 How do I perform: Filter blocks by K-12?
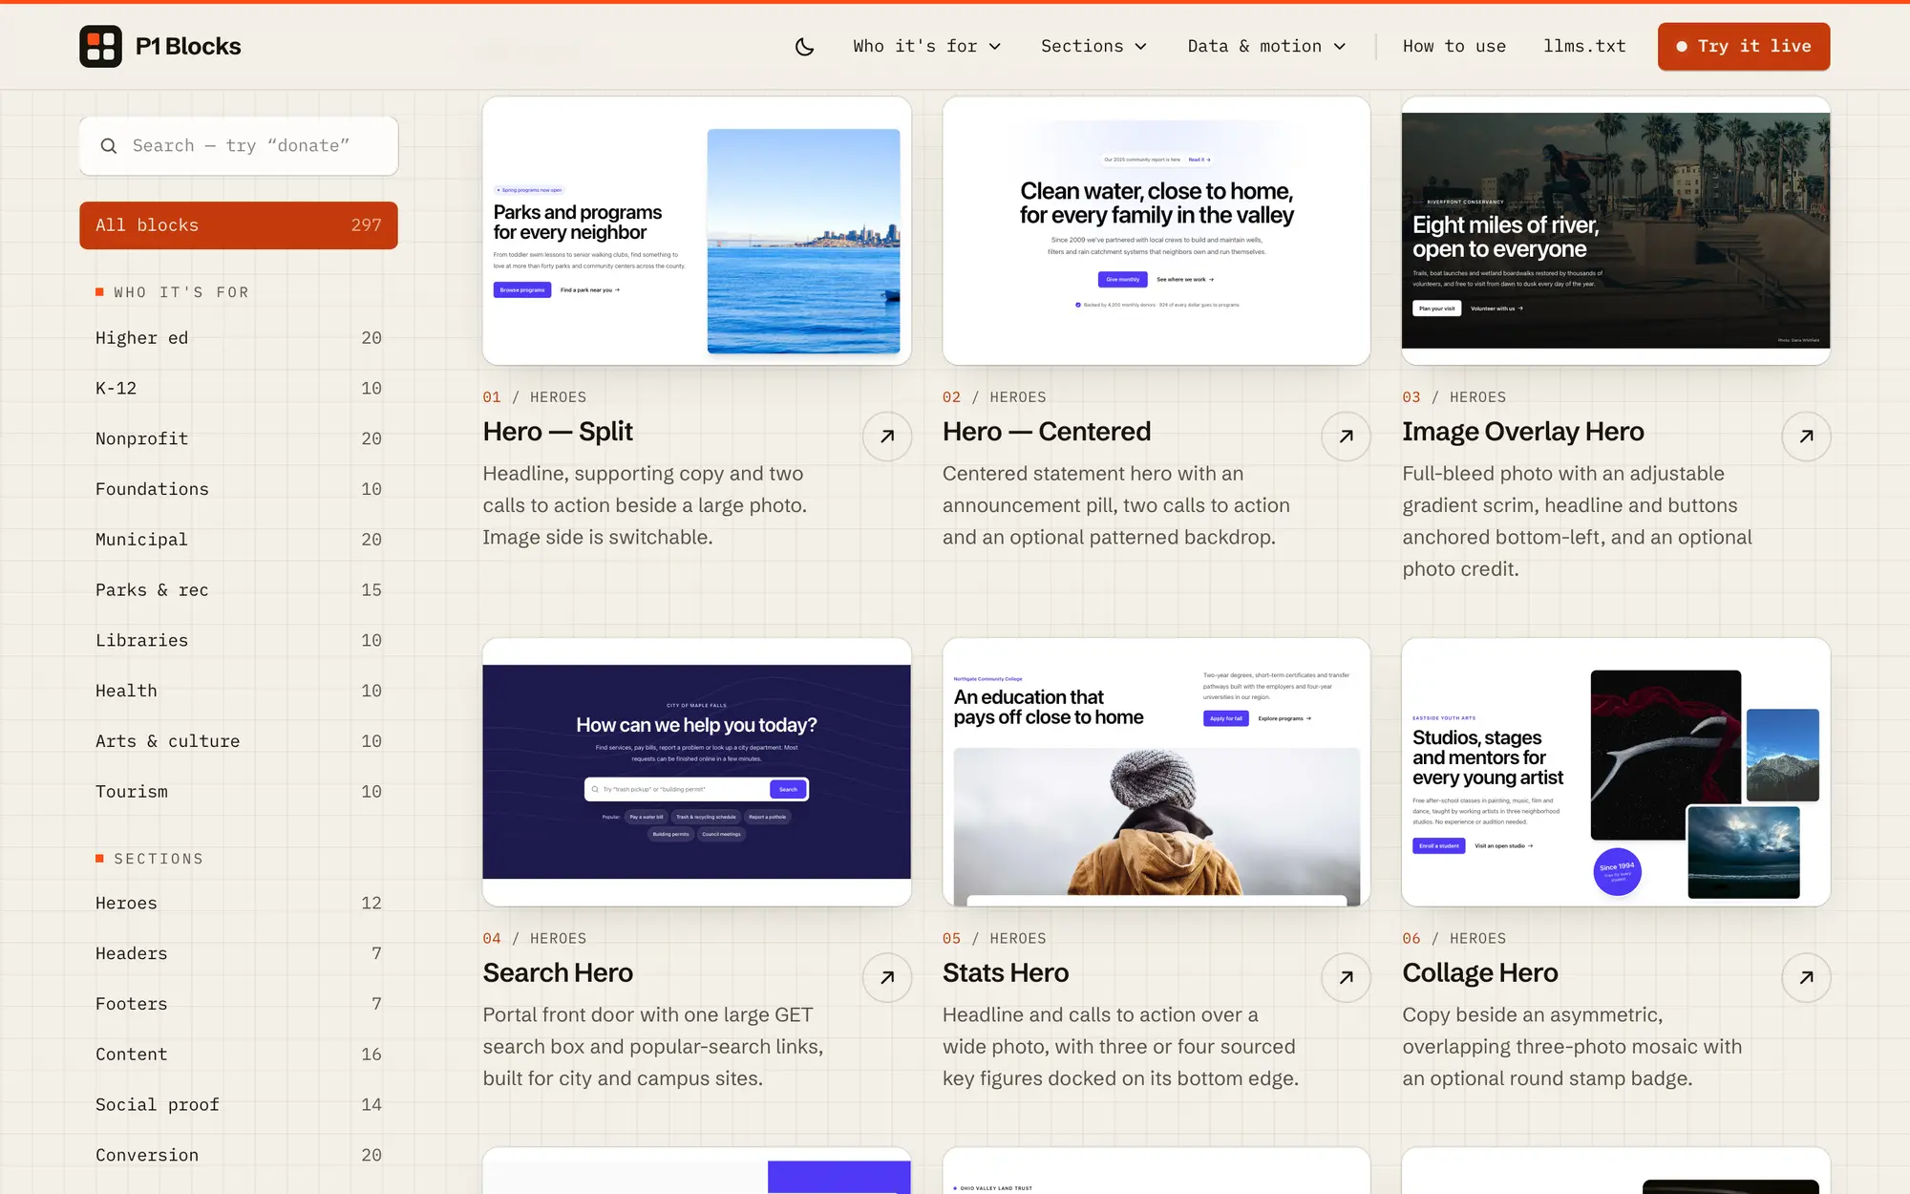pos(239,389)
